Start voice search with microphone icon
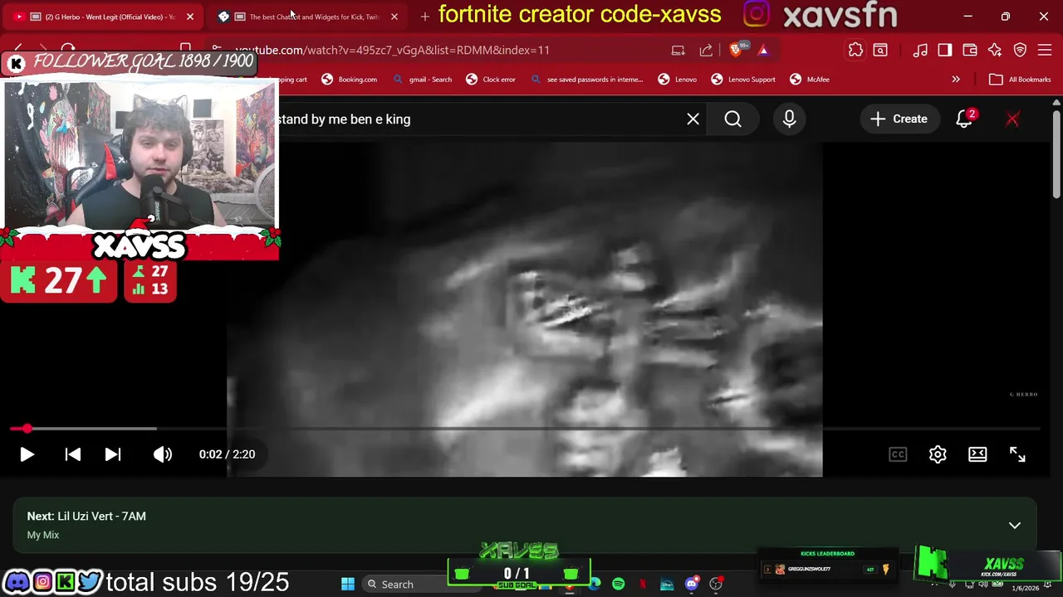 (789, 119)
